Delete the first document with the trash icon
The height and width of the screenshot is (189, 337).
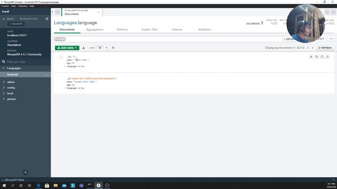pos(328,57)
